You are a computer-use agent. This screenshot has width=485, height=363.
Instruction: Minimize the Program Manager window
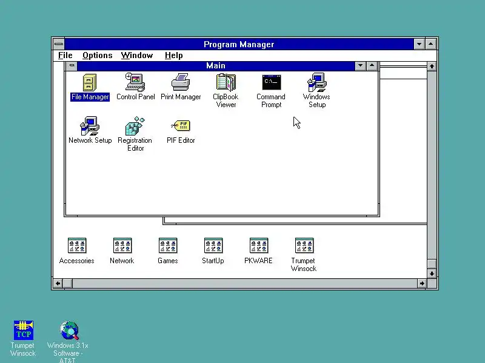tap(419, 44)
